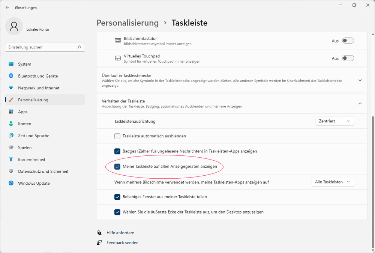Viewport: 375px width, 253px height.
Task: Open the Windows Update category
Action: (45, 183)
